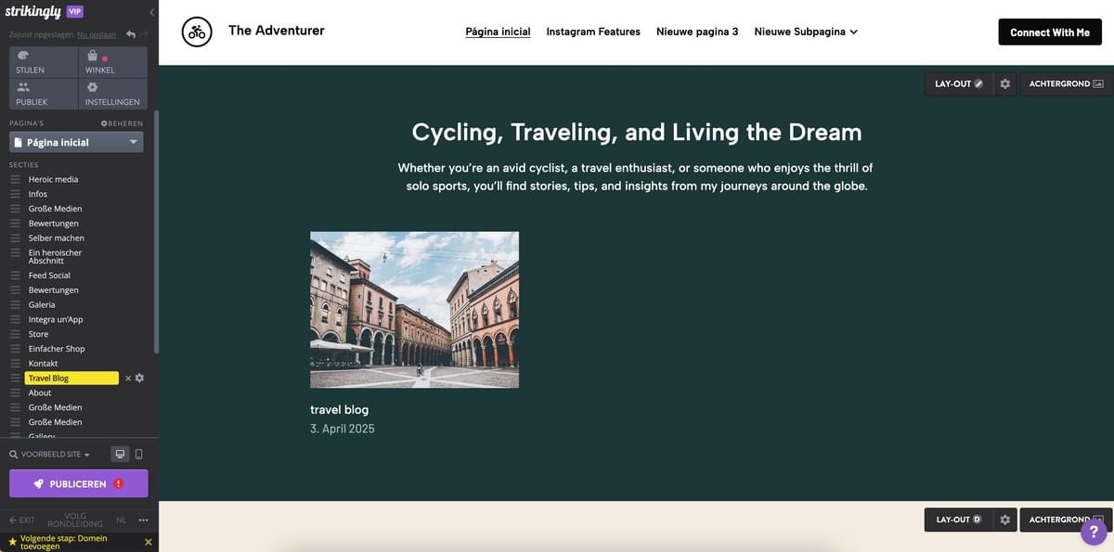Screen dimensions: 1114x552
Task: Open LAY-OUT with the pencil icon
Action: [x=958, y=83]
